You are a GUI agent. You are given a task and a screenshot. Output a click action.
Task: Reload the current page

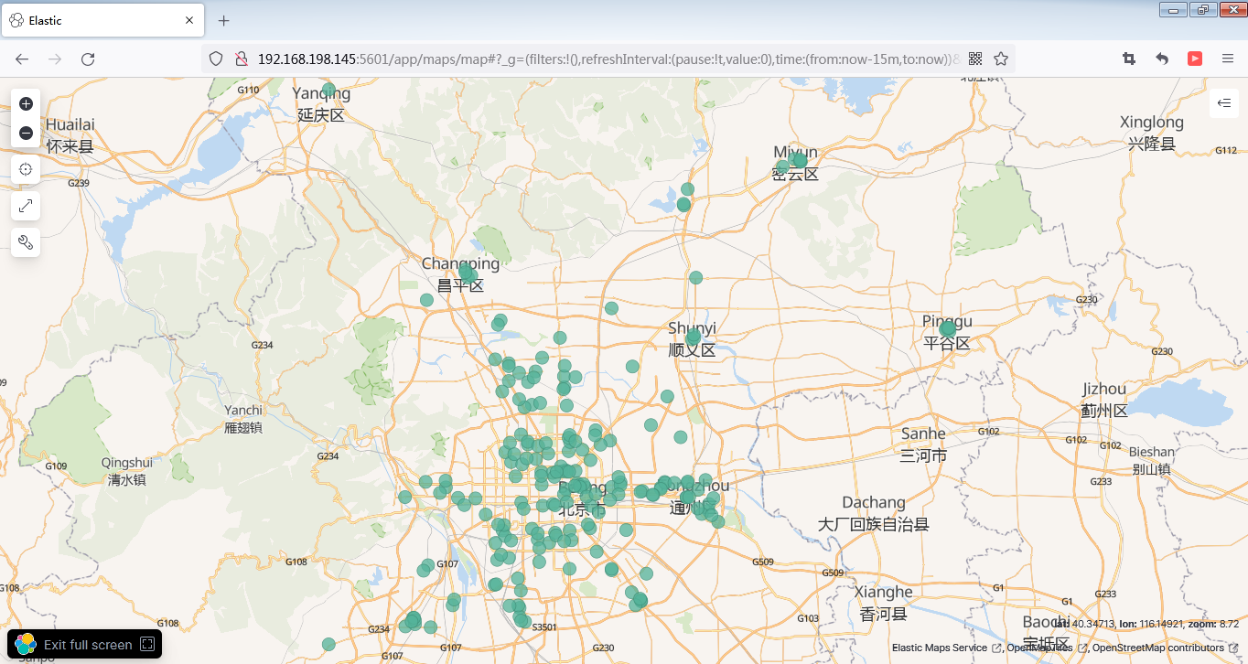coord(88,59)
